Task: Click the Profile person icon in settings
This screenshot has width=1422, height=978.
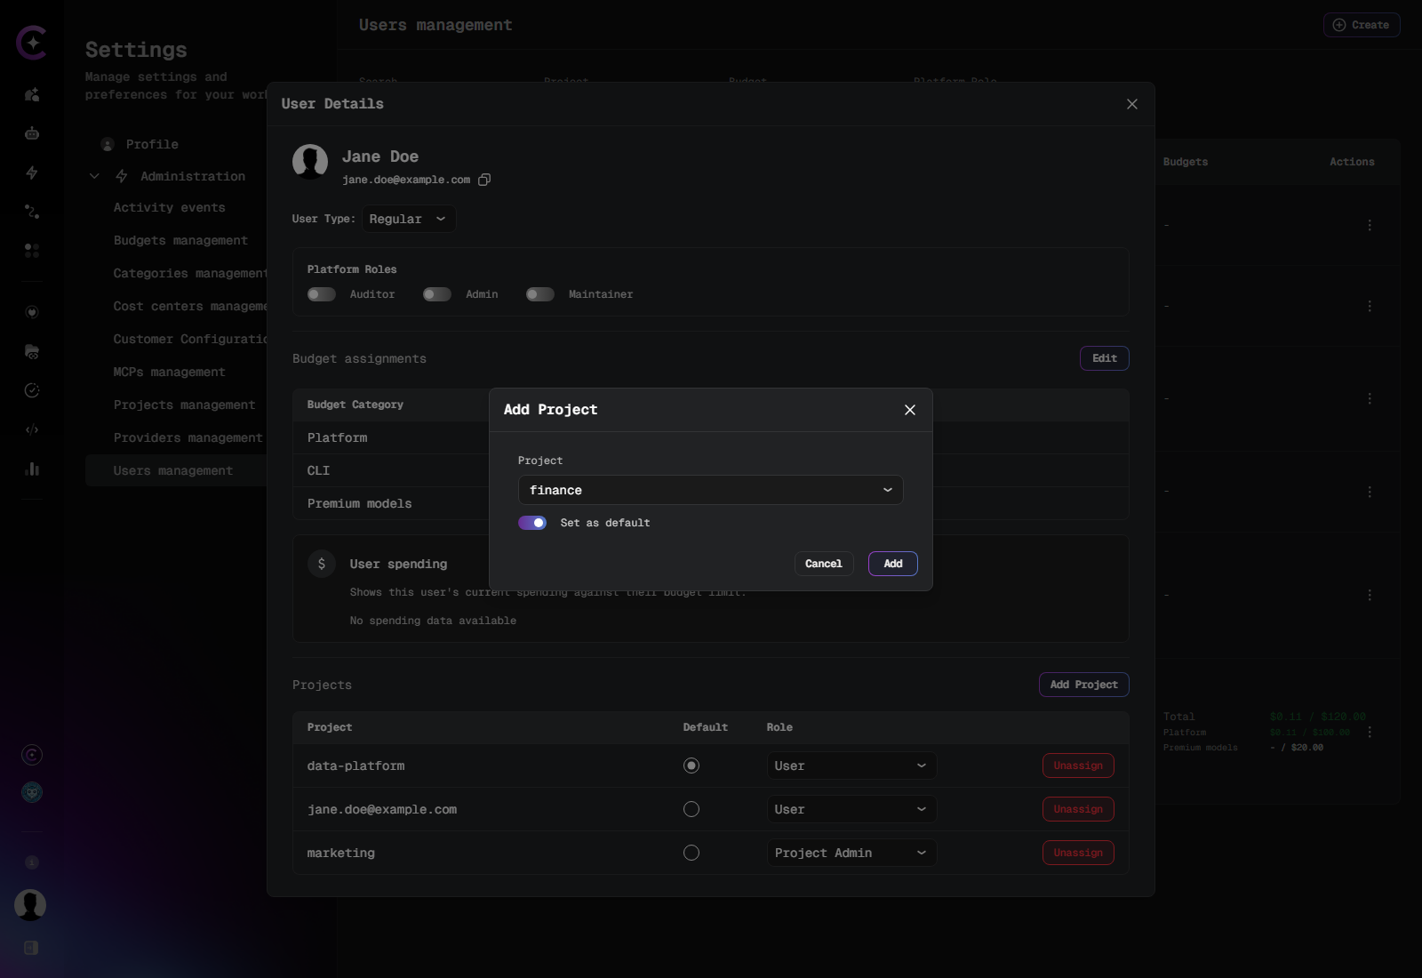Action: pos(108,144)
